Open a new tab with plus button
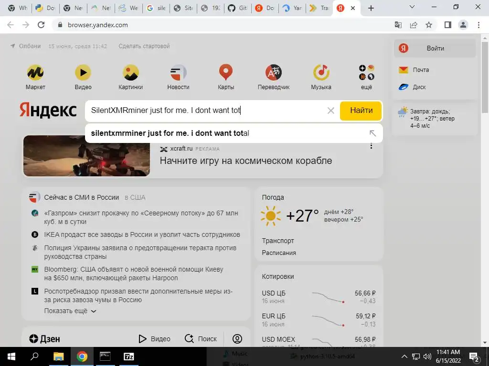 (x=371, y=8)
